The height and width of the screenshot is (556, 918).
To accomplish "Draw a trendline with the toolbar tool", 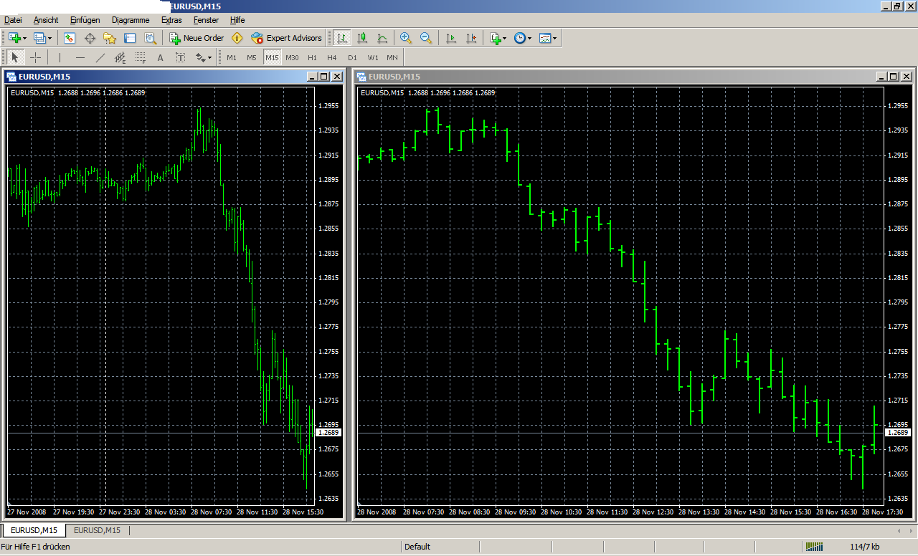I will pos(100,57).
